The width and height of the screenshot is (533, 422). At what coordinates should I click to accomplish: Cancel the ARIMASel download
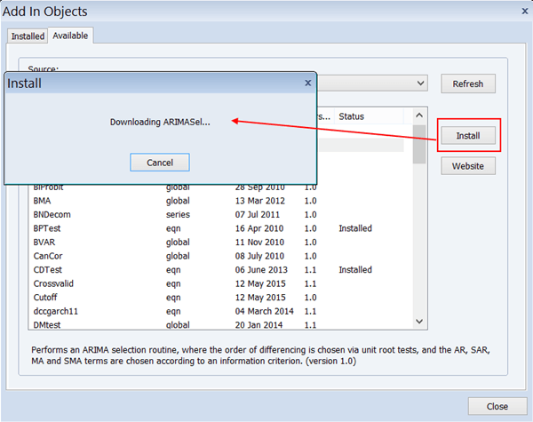[160, 163]
